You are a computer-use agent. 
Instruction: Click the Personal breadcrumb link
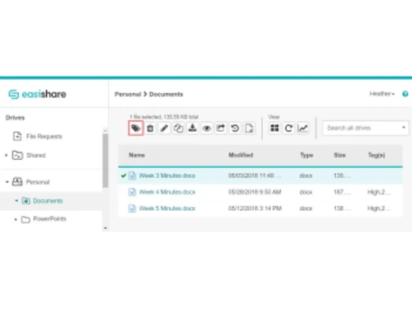(128, 94)
